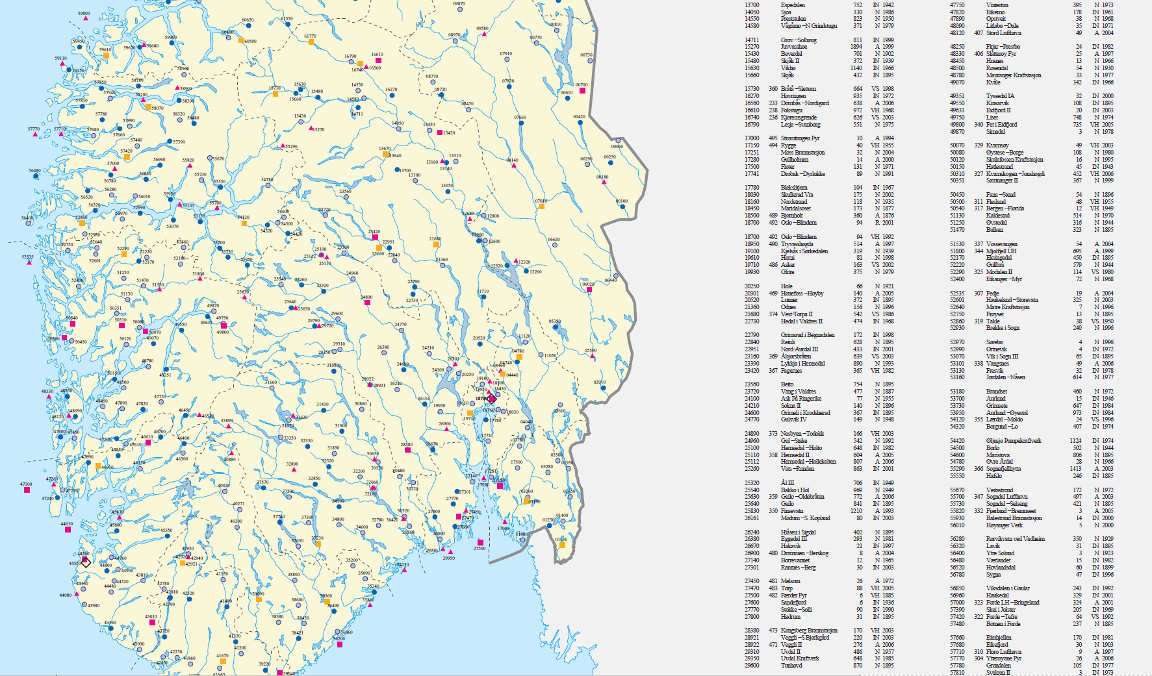
Task: Select the Kjøremsgrende station row
Action: [x=819, y=118]
